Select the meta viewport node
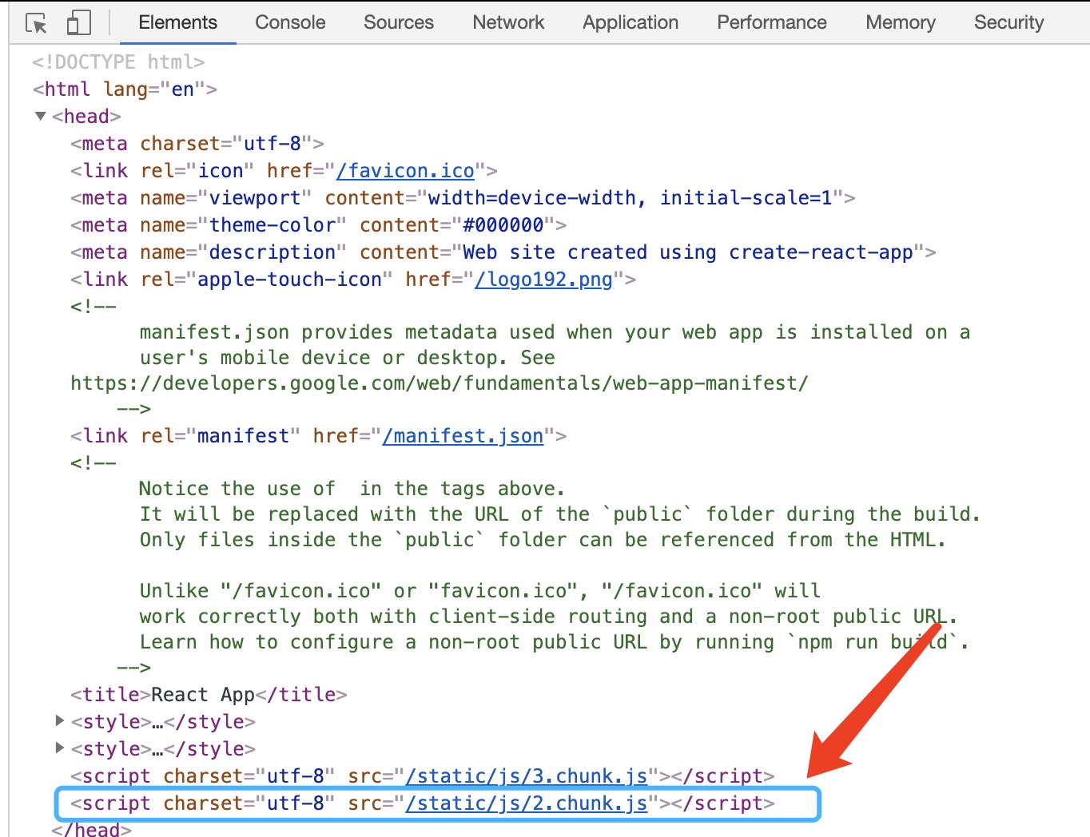This screenshot has height=837, width=1090. (x=463, y=198)
